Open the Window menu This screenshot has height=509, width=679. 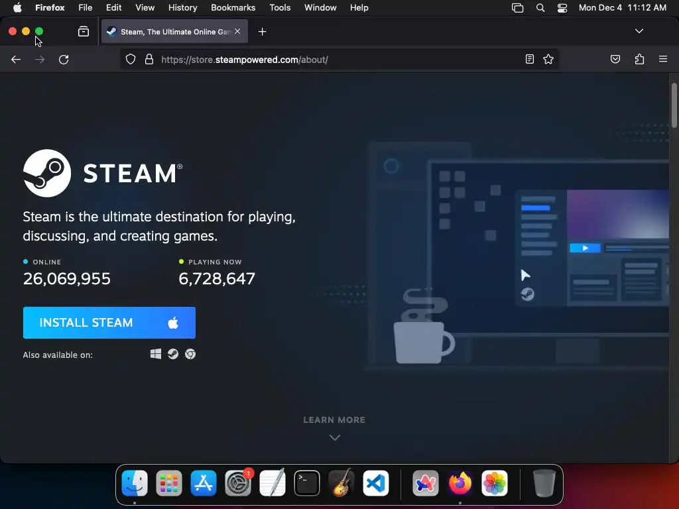click(320, 7)
